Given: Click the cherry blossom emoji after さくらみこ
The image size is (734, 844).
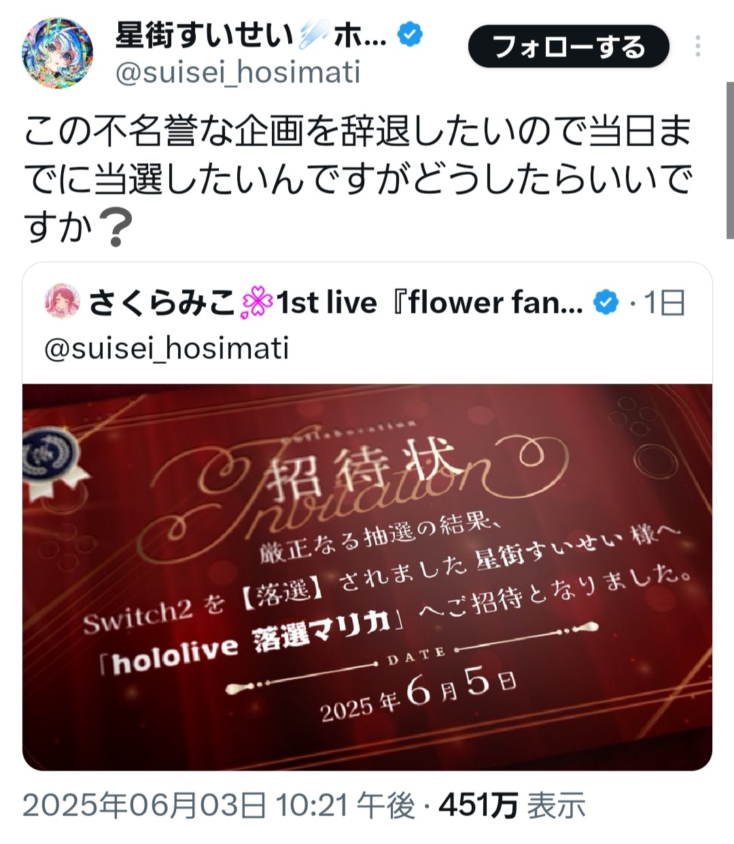Looking at the screenshot, I should [x=257, y=303].
